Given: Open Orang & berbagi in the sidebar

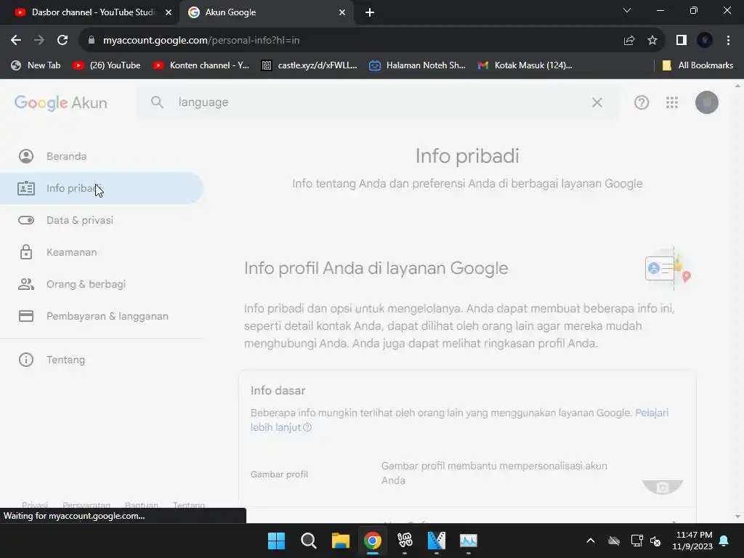Looking at the screenshot, I should click(x=102, y=284).
